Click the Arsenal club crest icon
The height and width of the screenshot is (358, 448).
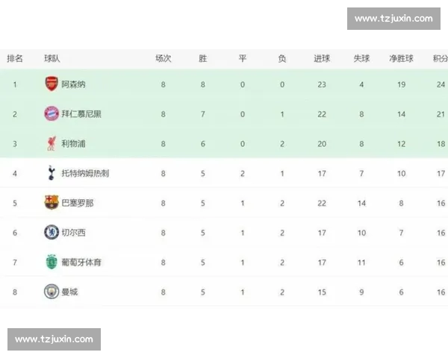(x=51, y=84)
